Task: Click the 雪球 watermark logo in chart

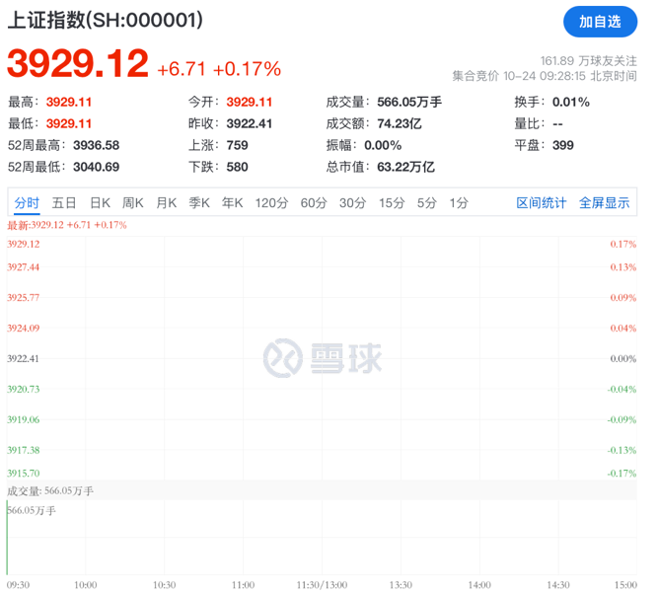Action: click(x=326, y=357)
